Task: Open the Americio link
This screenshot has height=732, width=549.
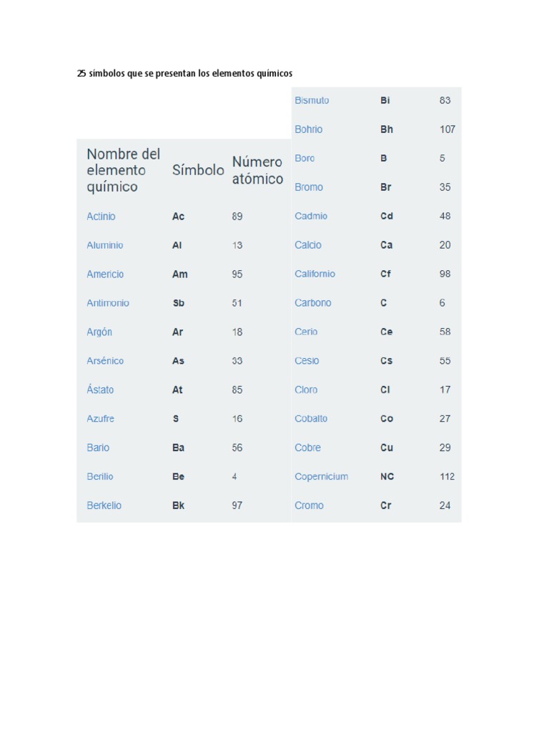Action: [105, 274]
